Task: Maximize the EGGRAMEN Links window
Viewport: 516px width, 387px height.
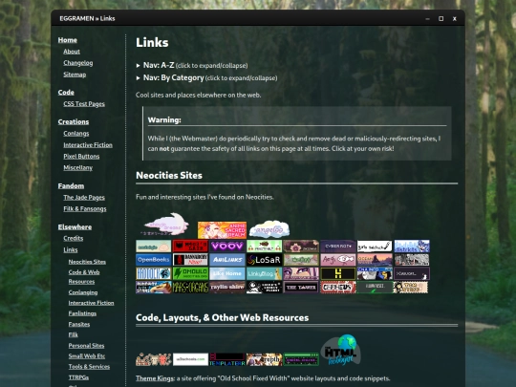Action: [441, 19]
